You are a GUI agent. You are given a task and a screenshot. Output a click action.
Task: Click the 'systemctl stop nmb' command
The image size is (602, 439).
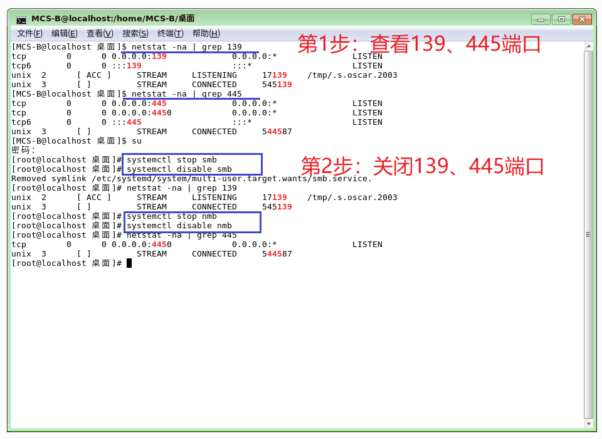click(172, 216)
